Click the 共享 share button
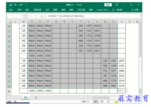 (135, 10)
